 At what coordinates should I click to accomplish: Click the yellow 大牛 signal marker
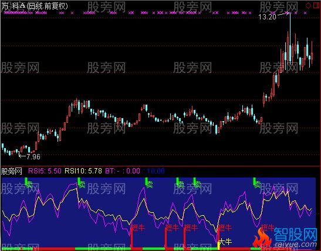(x=225, y=242)
